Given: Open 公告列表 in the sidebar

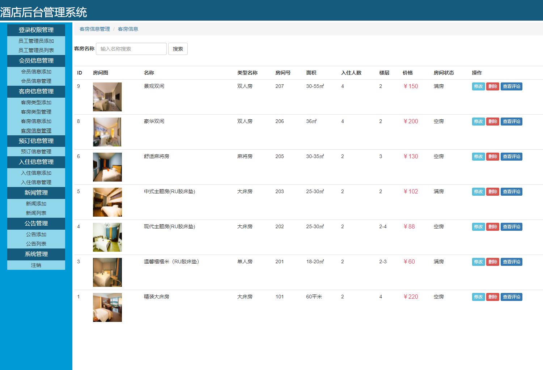Looking at the screenshot, I should tap(36, 243).
